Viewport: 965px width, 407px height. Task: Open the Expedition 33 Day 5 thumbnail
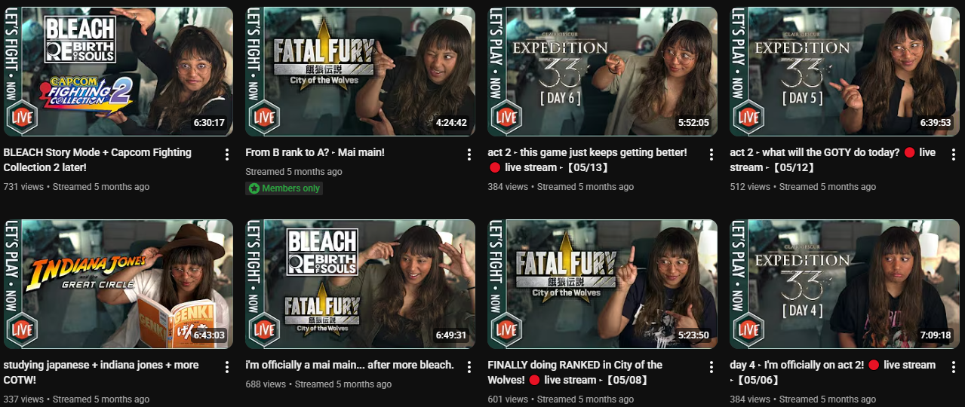pos(844,72)
